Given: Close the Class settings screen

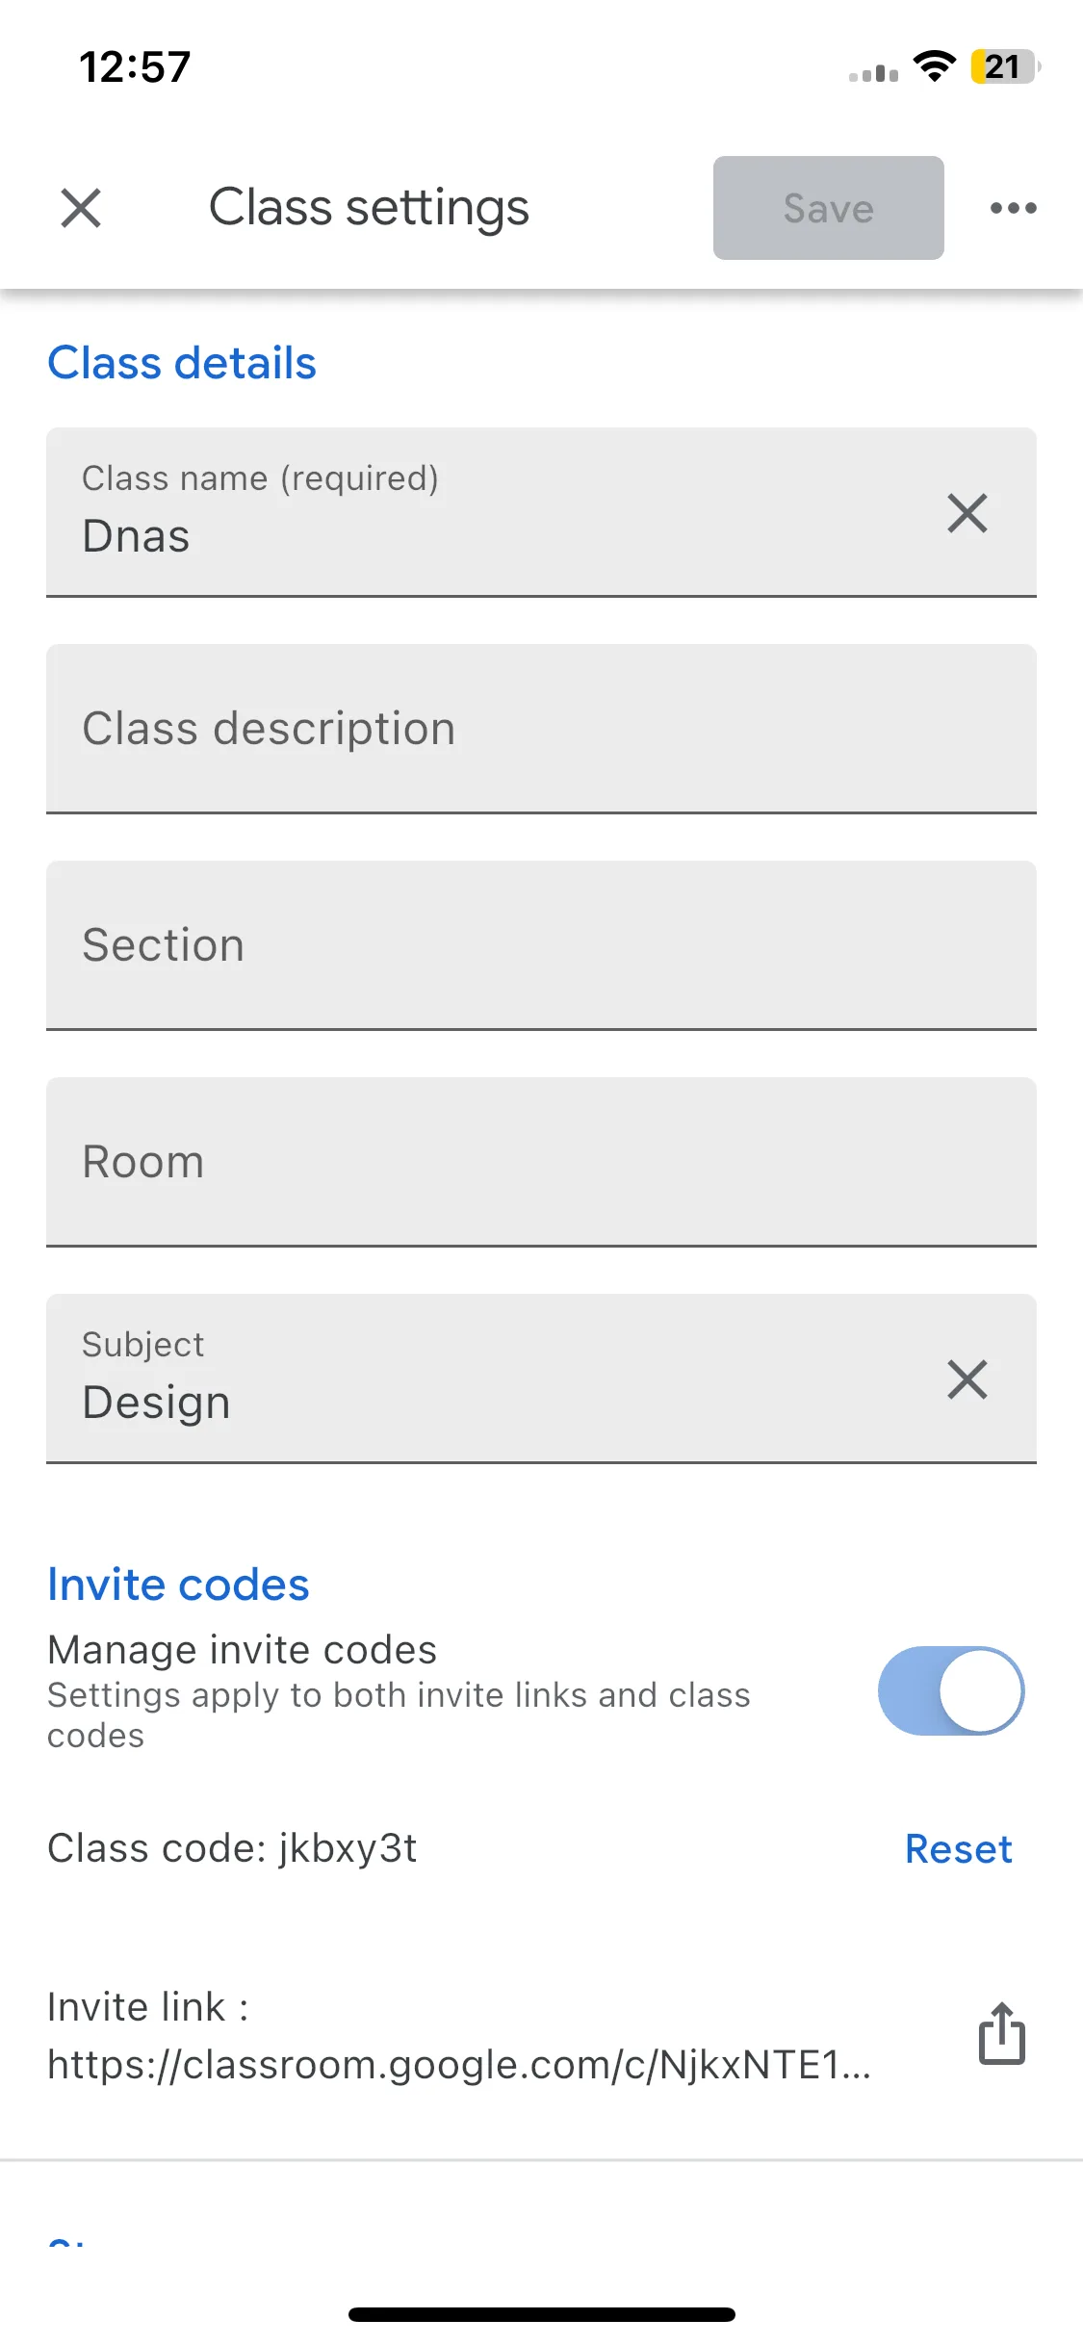Looking at the screenshot, I should 81,208.
